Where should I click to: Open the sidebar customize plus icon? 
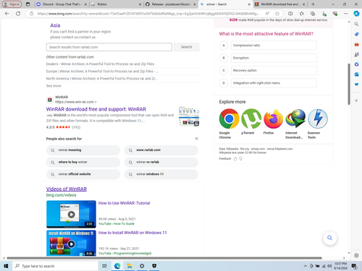tap(356, 100)
